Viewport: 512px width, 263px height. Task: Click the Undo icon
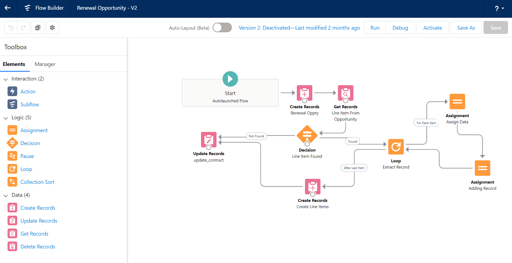11,27
